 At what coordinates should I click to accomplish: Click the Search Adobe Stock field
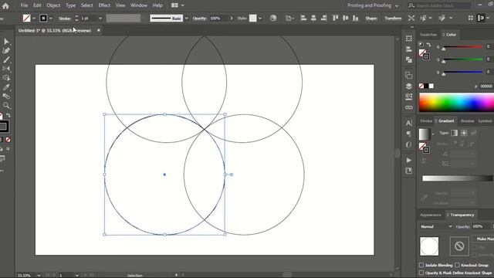[443, 5]
